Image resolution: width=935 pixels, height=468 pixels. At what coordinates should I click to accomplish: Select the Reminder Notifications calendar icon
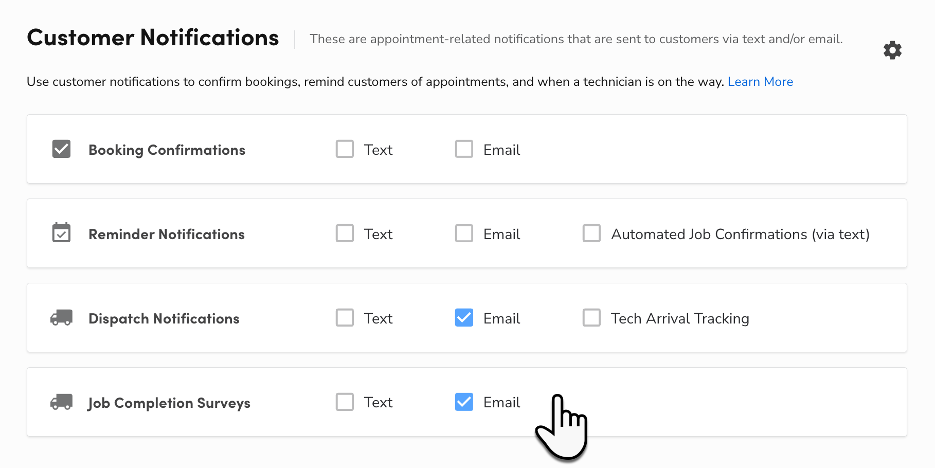[x=61, y=233]
